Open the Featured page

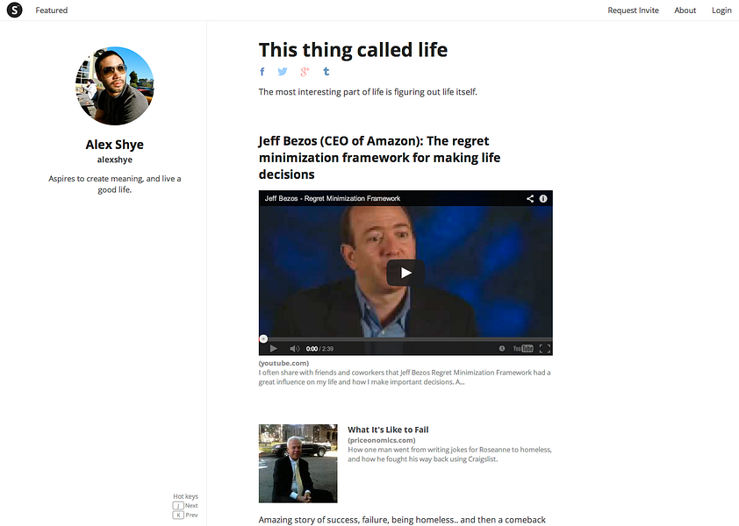coord(52,11)
